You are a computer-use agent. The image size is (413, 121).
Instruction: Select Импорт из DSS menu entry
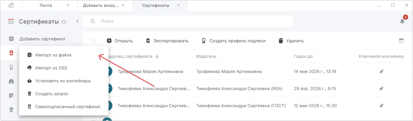coord(64,68)
